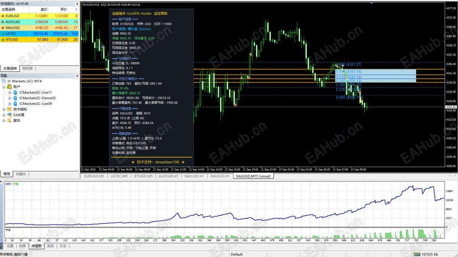
Task: Expand the 脚本 scripts tree node
Action: tap(4, 120)
